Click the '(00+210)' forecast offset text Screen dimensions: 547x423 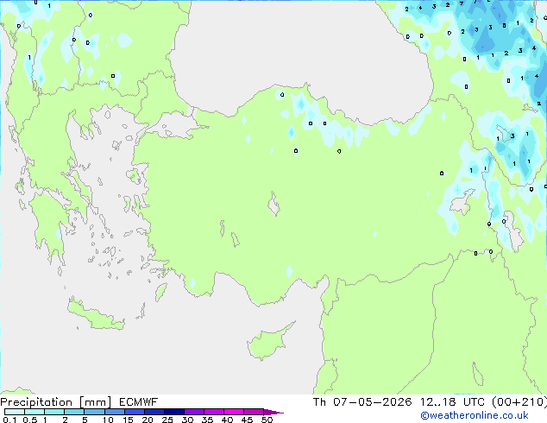(x=519, y=402)
